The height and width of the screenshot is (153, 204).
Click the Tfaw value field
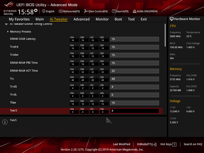[135, 103]
